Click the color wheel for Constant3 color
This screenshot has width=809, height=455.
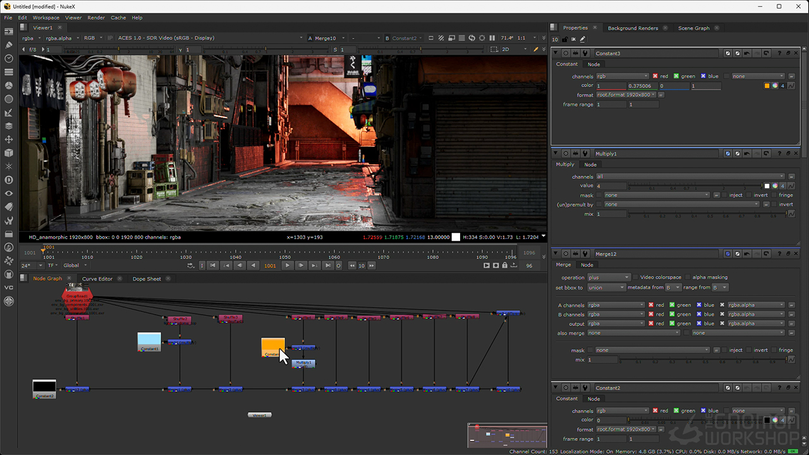pos(775,86)
